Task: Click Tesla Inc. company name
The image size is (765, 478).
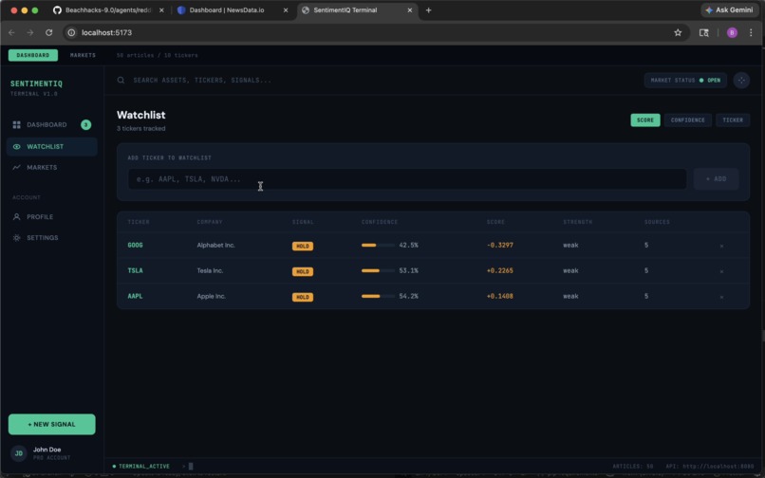Action: pos(210,270)
